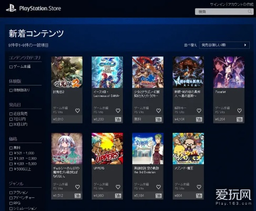
Task: Check the ¥1,001-2,000 price filter
Action: point(11,159)
